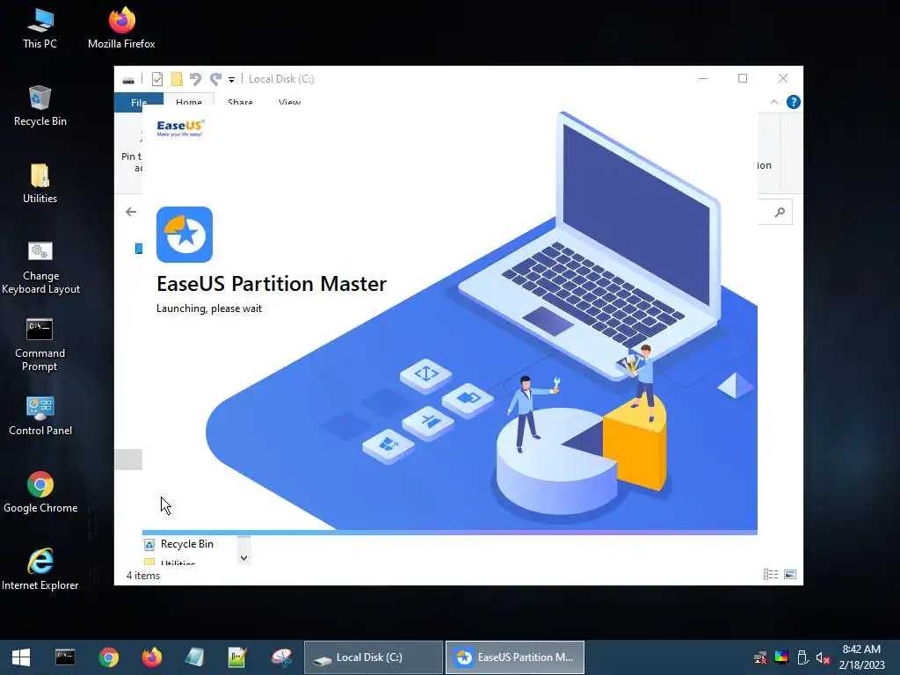Click the Explorer Back arrow
The width and height of the screenshot is (900, 675).
click(131, 212)
